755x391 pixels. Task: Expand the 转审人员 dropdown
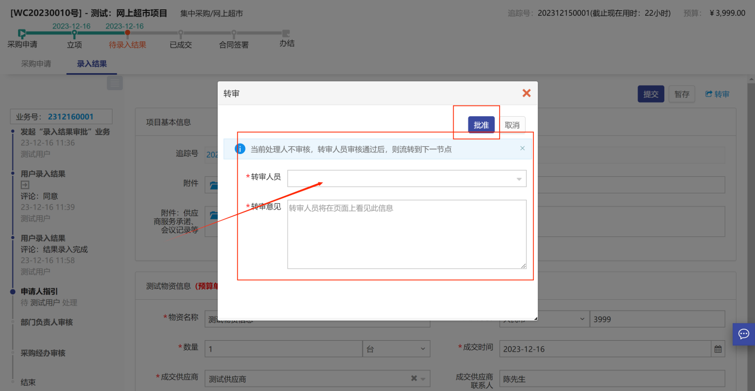[x=519, y=179]
